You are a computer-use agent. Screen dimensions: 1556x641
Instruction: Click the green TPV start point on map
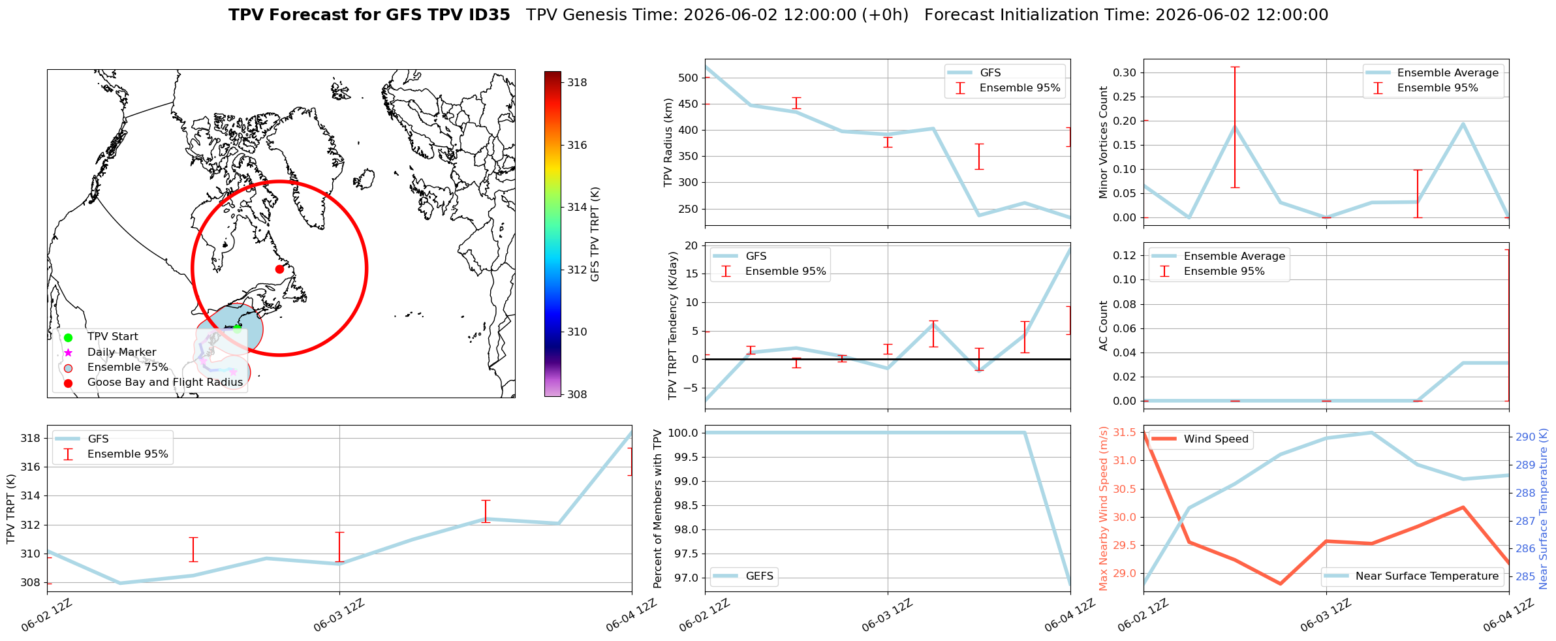click(238, 328)
